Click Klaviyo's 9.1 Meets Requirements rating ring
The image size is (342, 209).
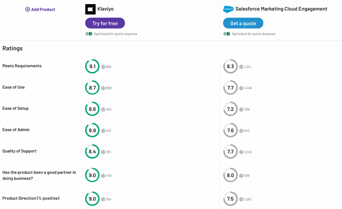92,66
